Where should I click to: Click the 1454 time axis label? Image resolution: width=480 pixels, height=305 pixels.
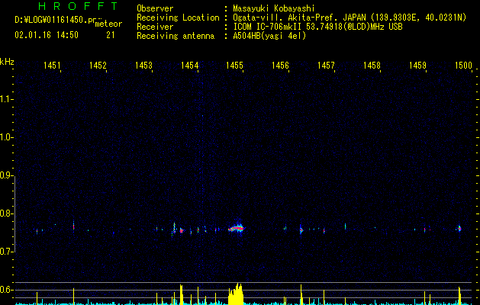point(189,65)
